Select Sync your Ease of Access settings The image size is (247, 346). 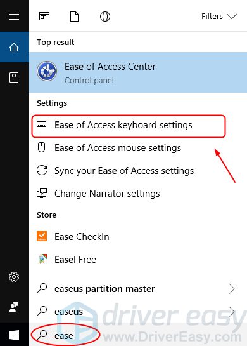point(138,171)
